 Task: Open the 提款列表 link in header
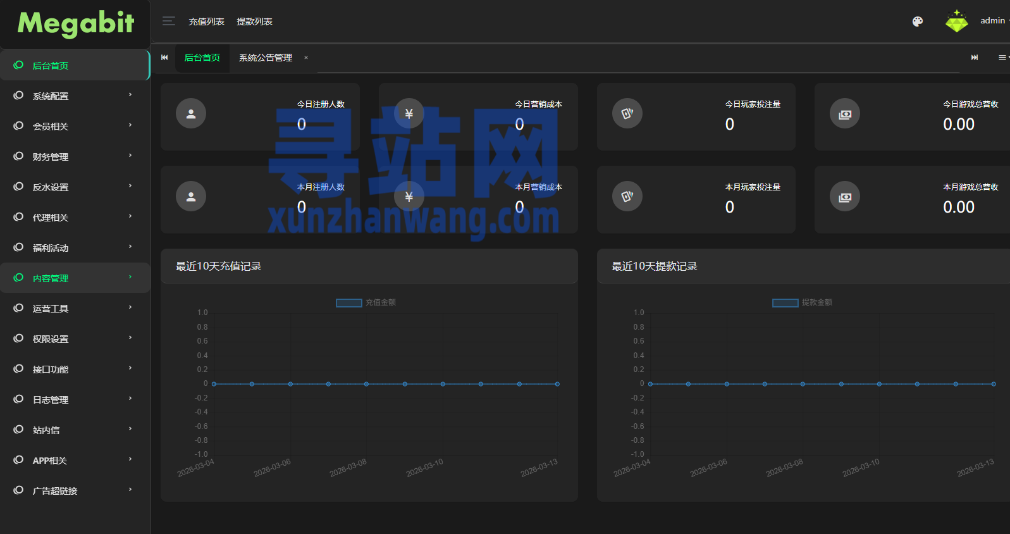(254, 22)
